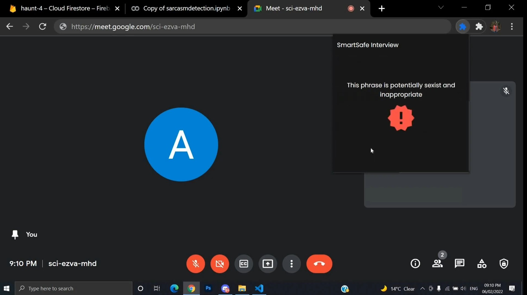Screen dimensions: 527x295
Task: Open the chat panel icon
Action: click(x=459, y=264)
